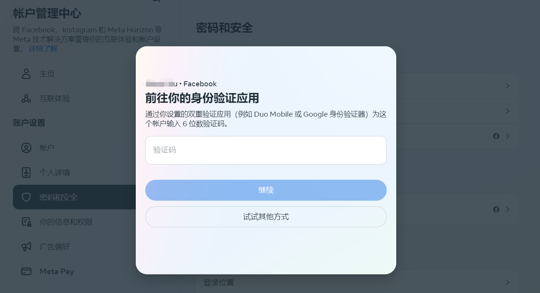Click the Meta Pay card icon
The image size is (540, 293).
(x=26, y=271)
